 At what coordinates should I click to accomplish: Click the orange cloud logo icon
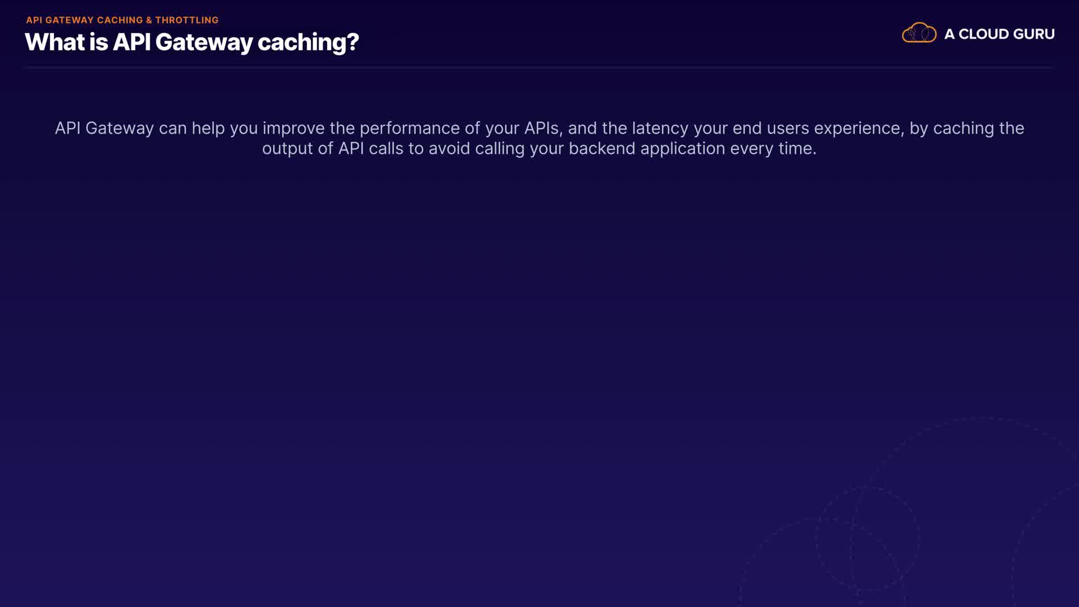[x=919, y=33]
